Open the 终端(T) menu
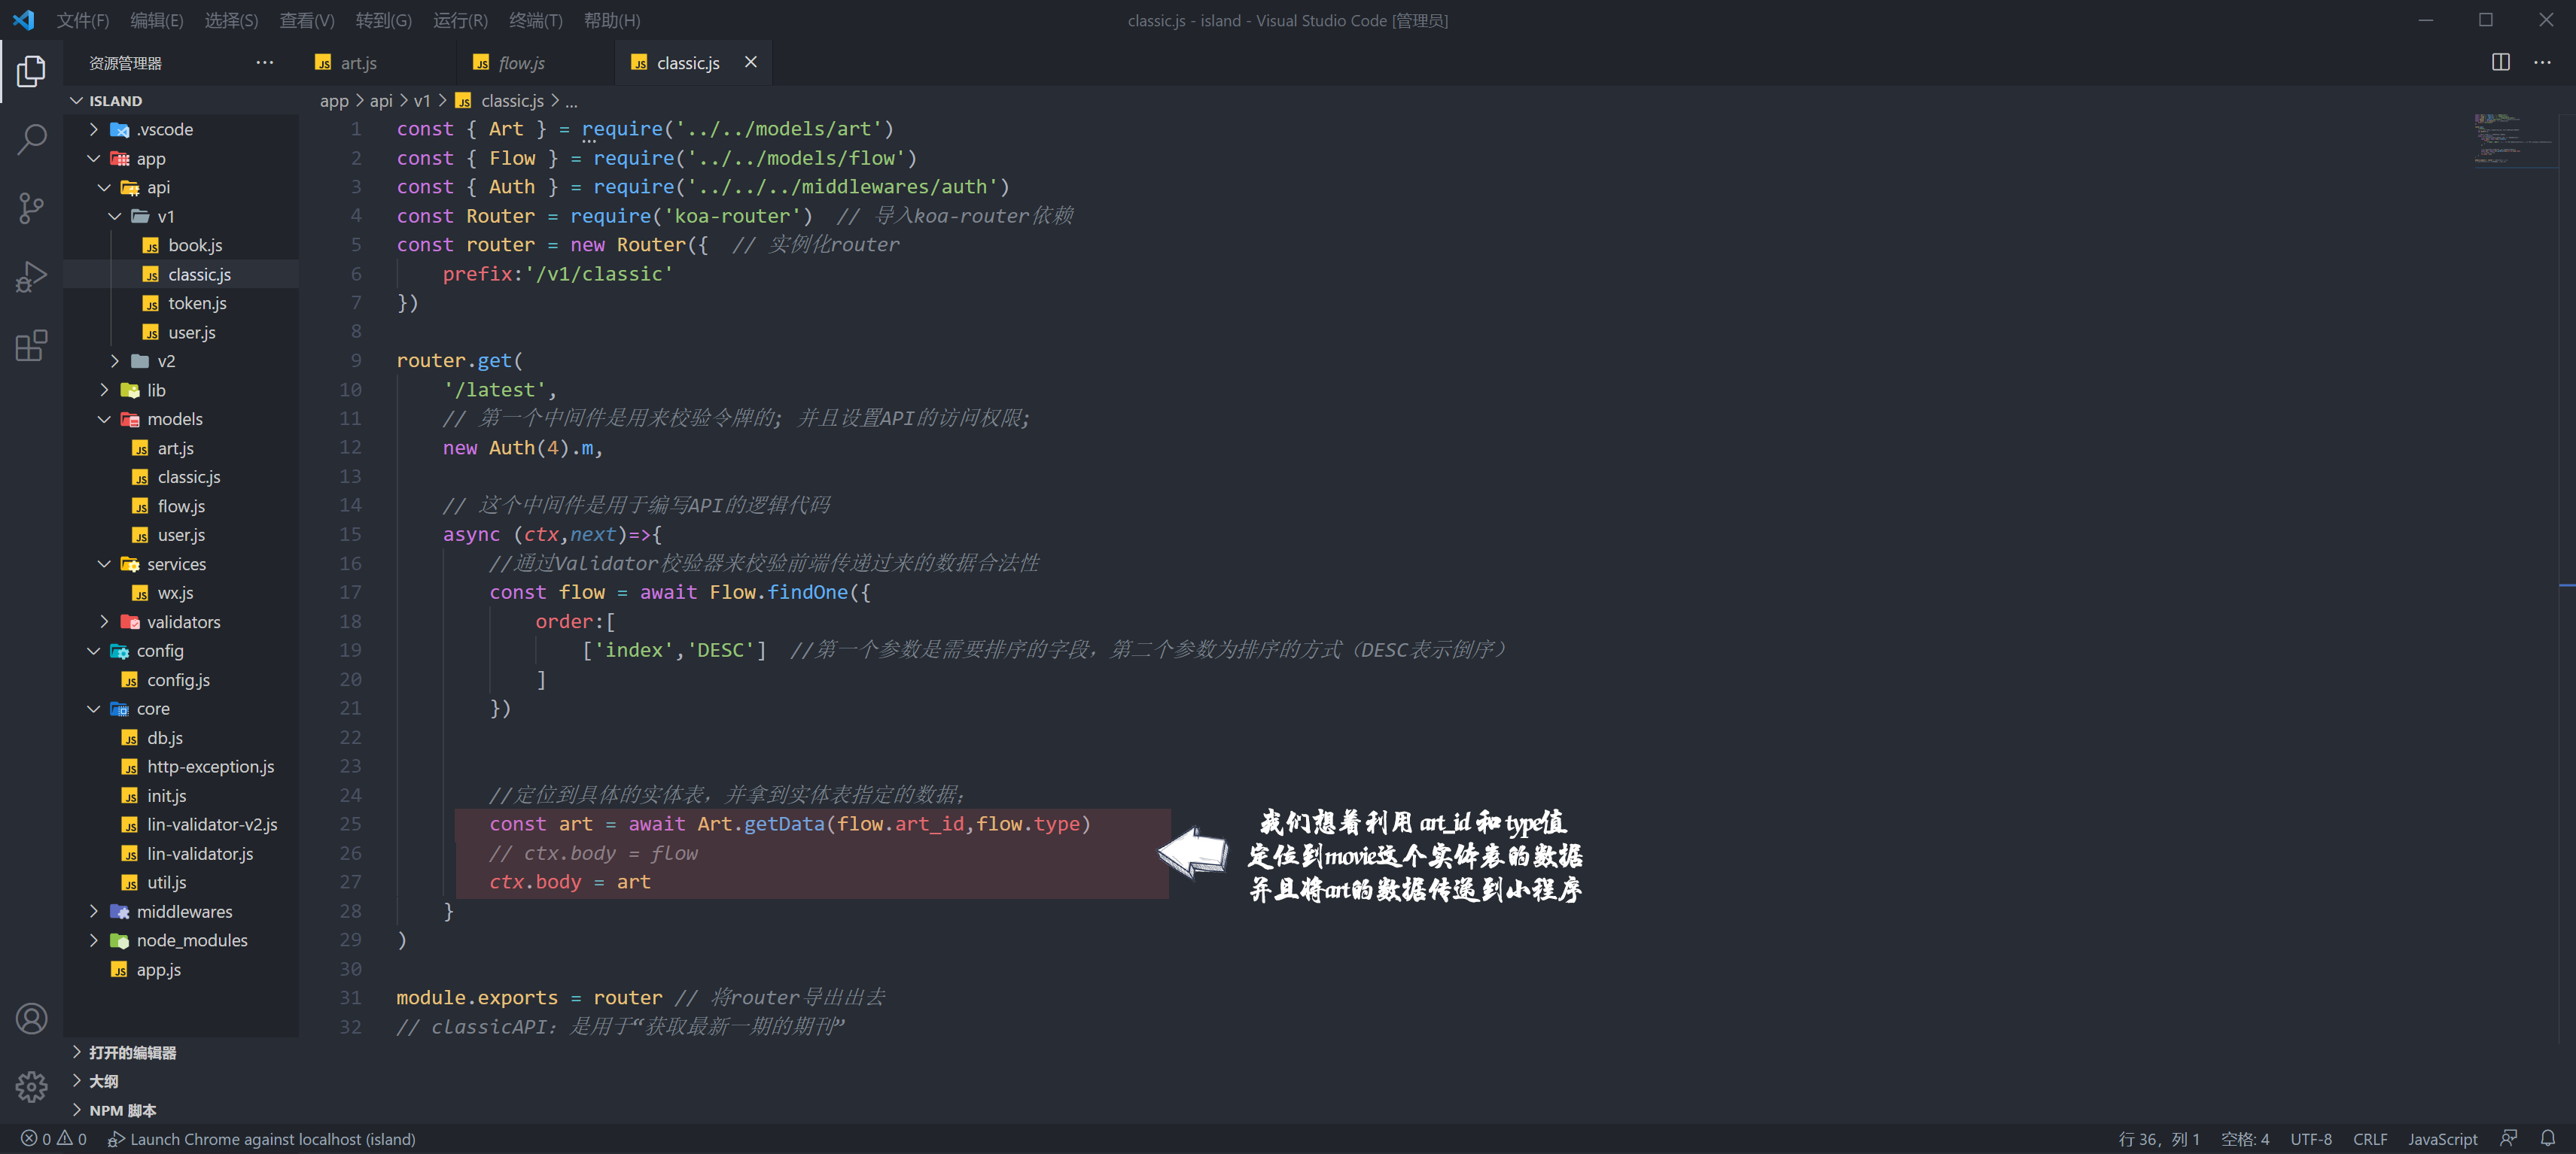2576x1154 pixels. tap(535, 20)
